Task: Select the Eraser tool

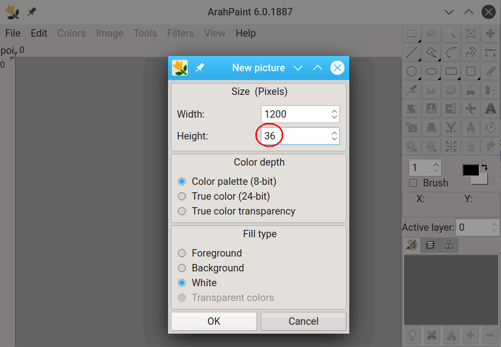Action: (x=451, y=90)
